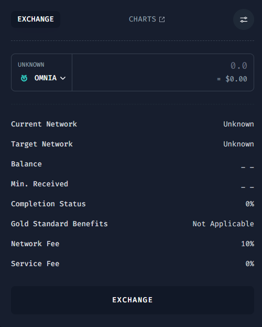This screenshot has width=262, height=327.
Task: Switch to the EXCHANGE tab
Action: pos(36,19)
